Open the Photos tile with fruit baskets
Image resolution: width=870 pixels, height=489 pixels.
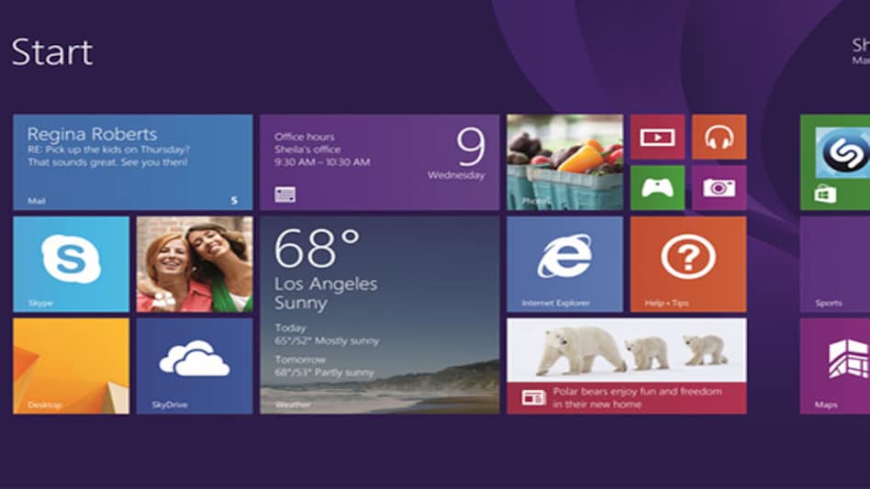tap(564, 162)
